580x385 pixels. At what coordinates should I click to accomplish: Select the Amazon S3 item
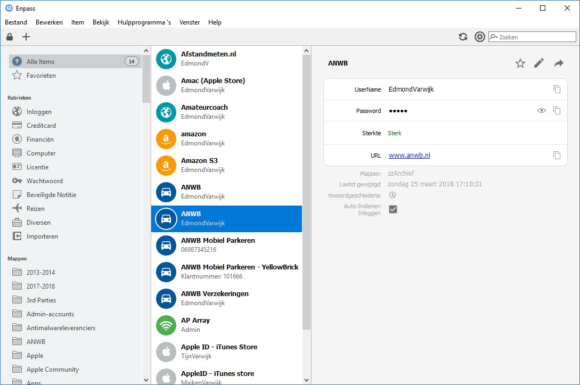226,165
